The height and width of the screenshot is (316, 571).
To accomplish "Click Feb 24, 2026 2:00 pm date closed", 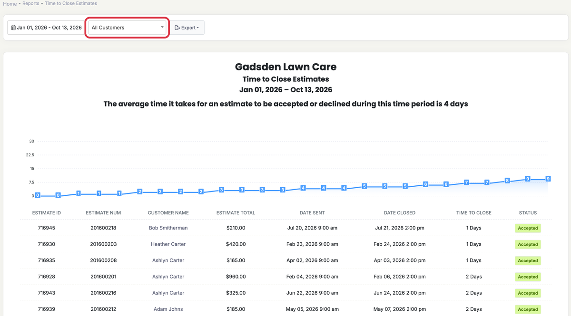I will pos(400,244).
